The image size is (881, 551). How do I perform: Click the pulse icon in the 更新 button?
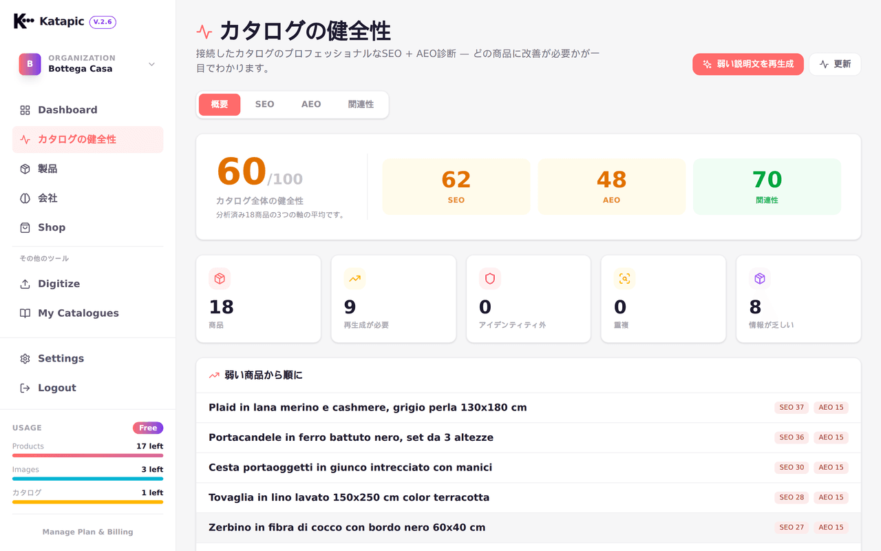click(x=824, y=64)
